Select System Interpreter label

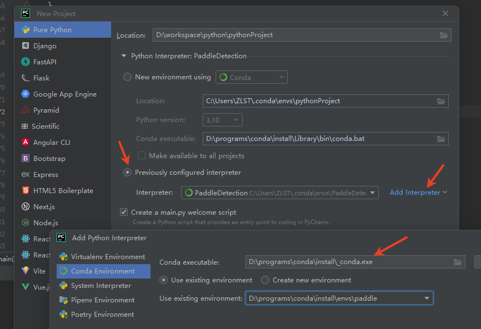pos(101,286)
